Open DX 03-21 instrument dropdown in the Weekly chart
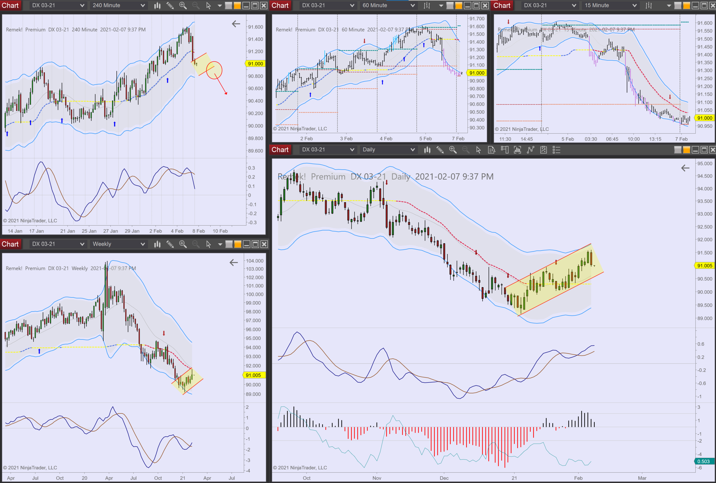The image size is (716, 483). 58,244
